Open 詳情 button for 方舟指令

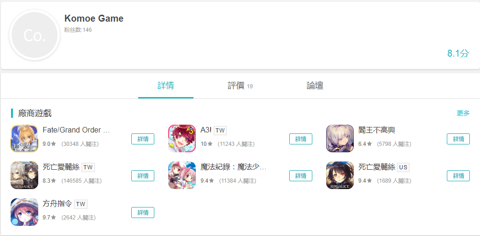(x=143, y=213)
